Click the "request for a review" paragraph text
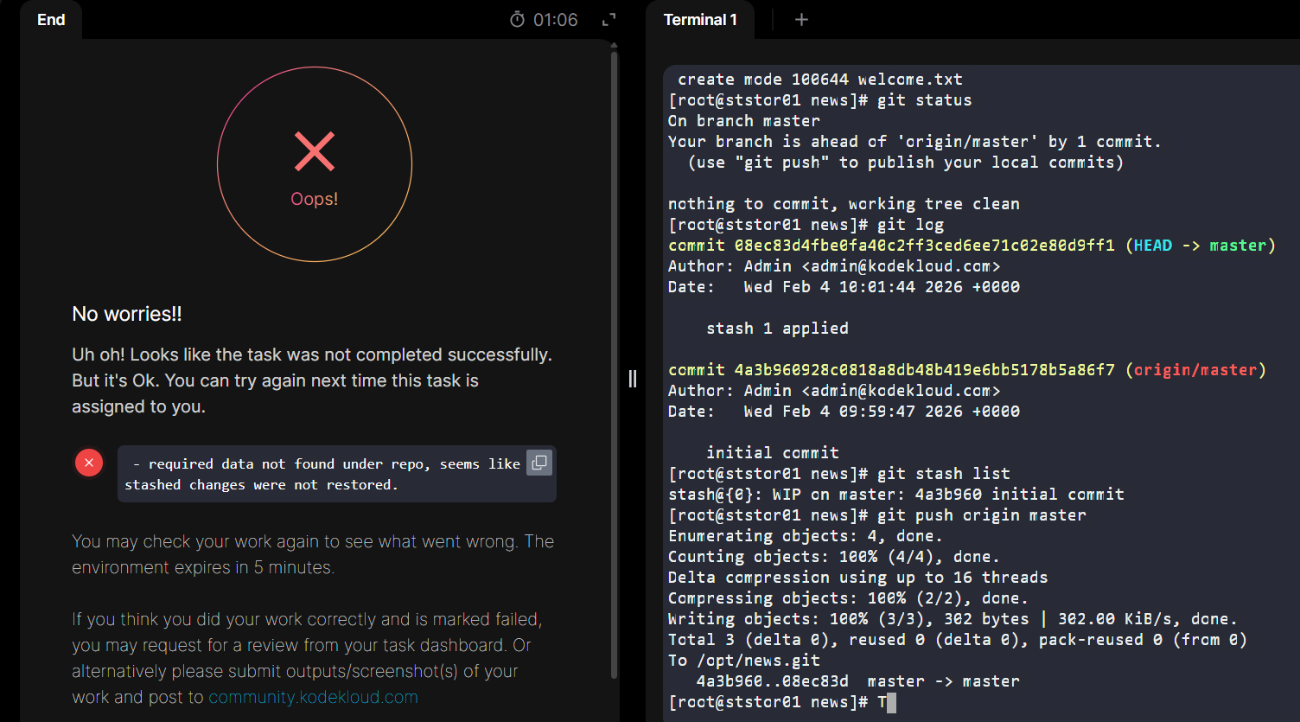This screenshot has height=722, width=1300. point(307,658)
